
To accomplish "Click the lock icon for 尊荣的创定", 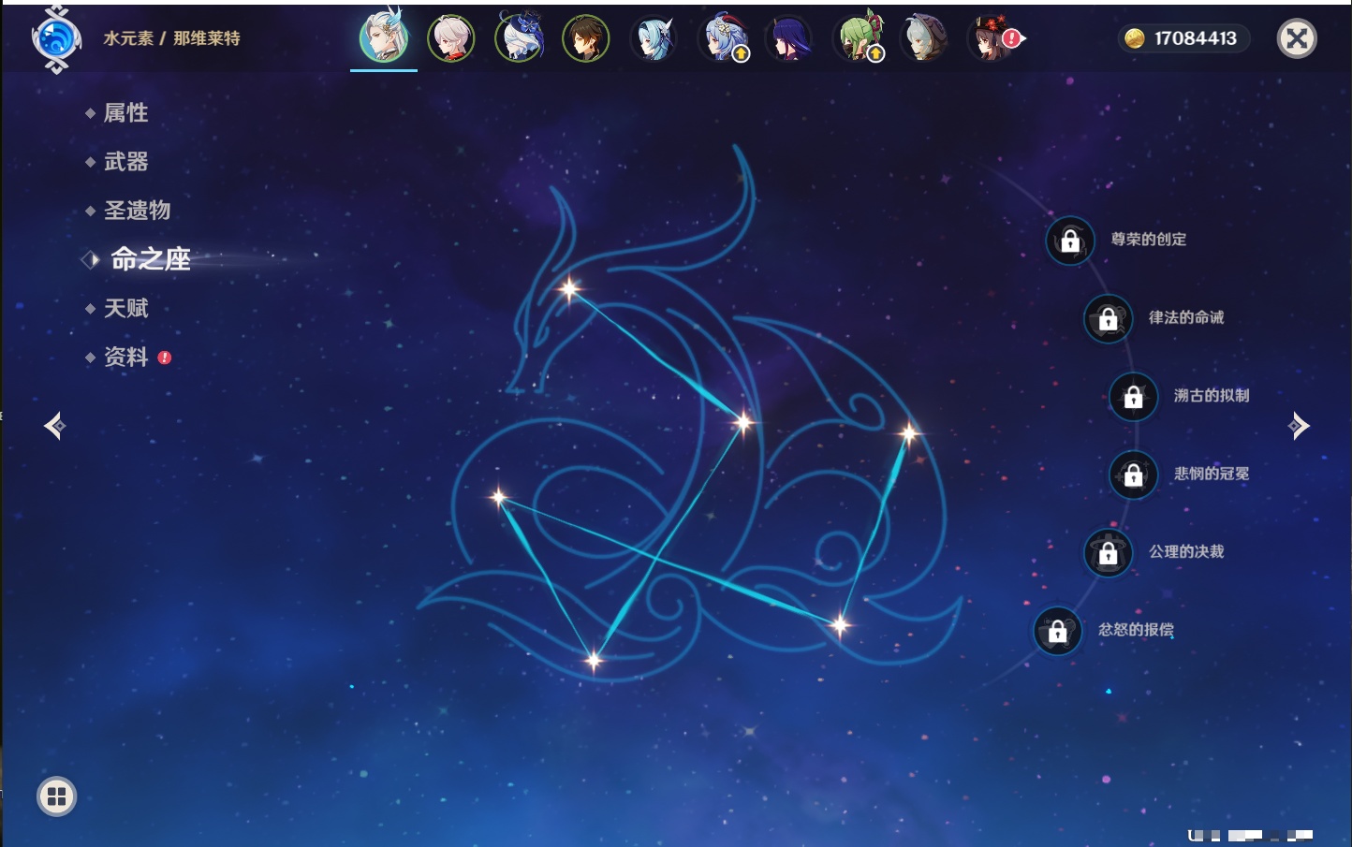I will click(1070, 241).
